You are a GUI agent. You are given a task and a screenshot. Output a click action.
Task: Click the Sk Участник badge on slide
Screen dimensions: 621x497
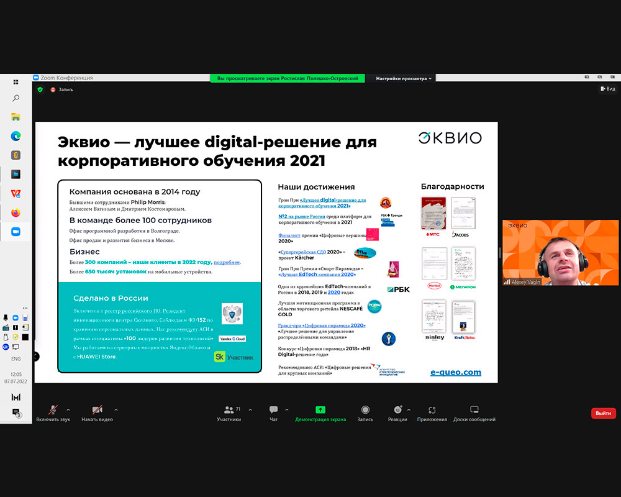click(x=233, y=357)
